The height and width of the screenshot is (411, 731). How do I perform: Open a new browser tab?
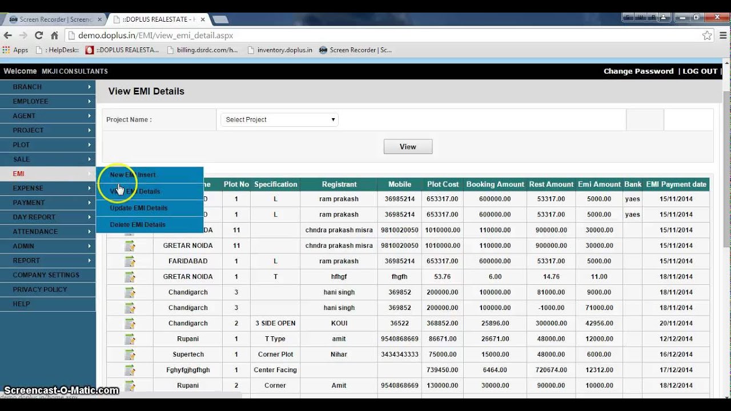pos(220,19)
